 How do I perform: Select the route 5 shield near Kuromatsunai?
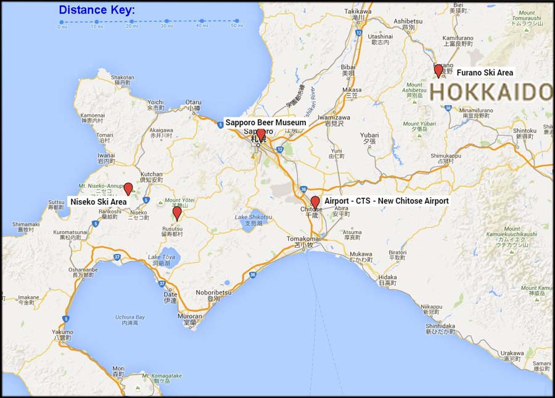point(95,224)
